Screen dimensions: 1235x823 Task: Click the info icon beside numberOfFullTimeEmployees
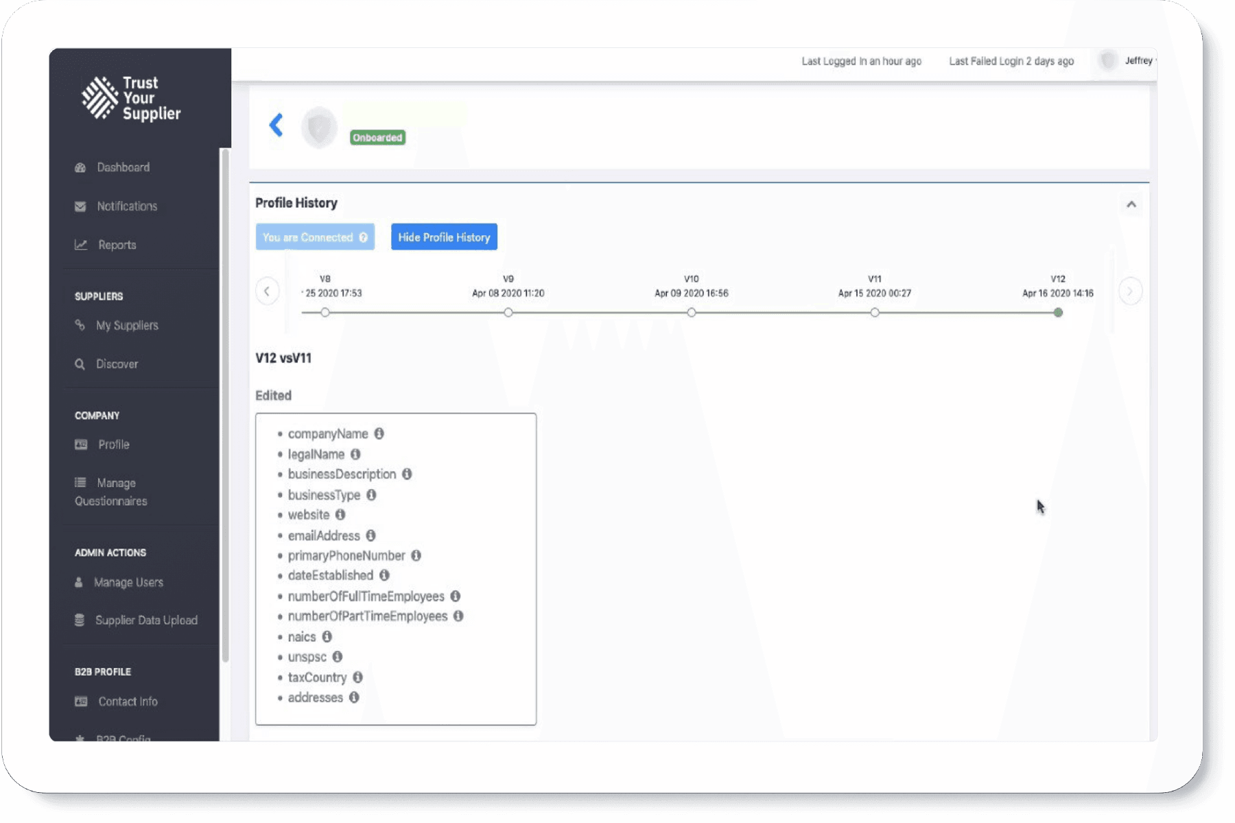456,596
